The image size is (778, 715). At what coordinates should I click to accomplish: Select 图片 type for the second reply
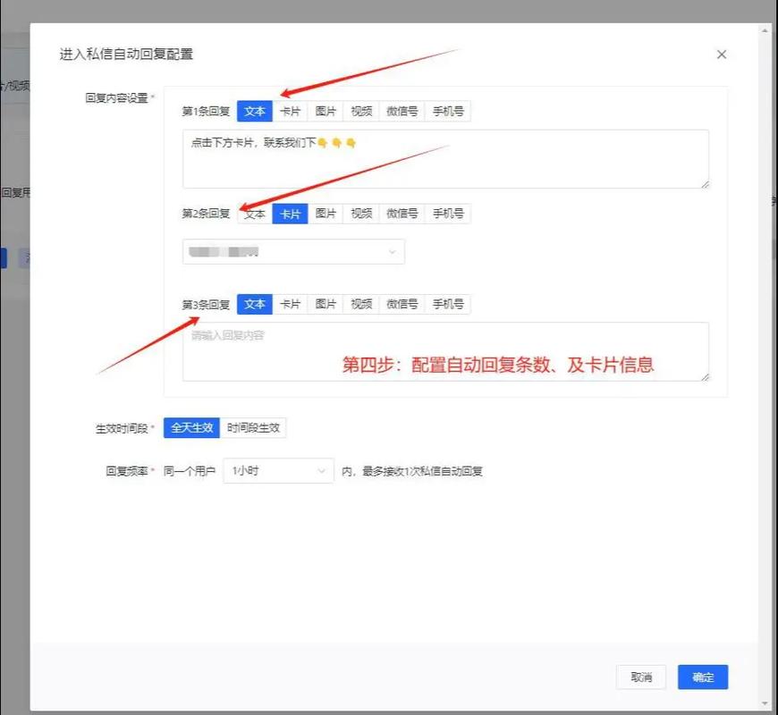coord(325,214)
